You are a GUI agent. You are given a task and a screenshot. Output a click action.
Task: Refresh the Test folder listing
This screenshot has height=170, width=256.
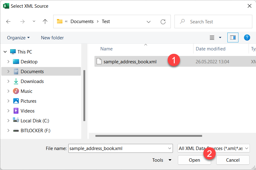click(163, 22)
